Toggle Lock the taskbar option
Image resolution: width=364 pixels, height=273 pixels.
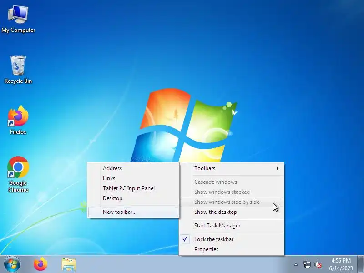tap(232, 239)
